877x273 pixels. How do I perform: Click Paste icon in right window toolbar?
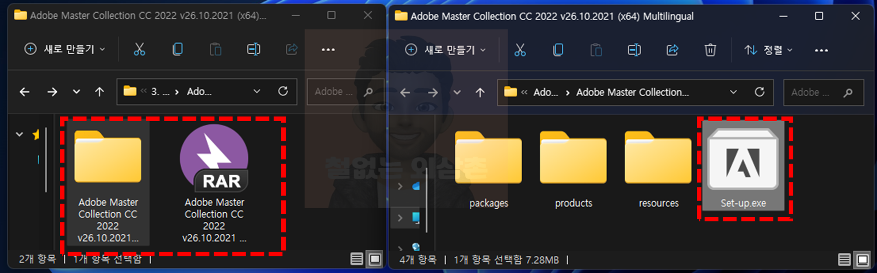click(596, 50)
